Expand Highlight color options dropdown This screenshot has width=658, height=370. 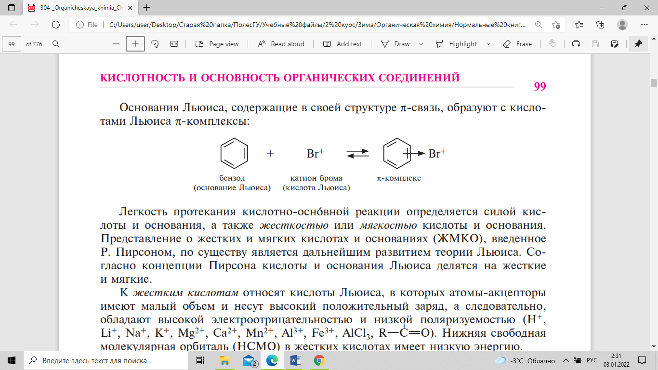(x=488, y=44)
